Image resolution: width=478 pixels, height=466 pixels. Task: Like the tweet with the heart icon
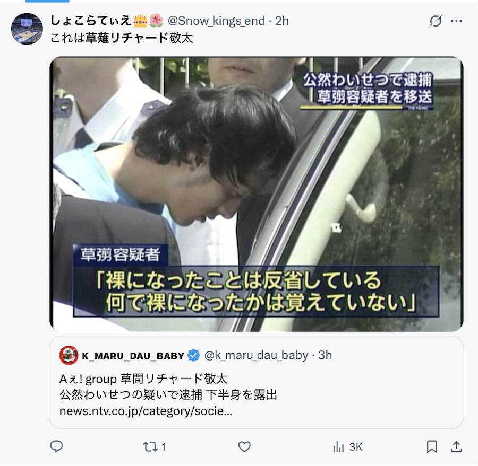244,447
